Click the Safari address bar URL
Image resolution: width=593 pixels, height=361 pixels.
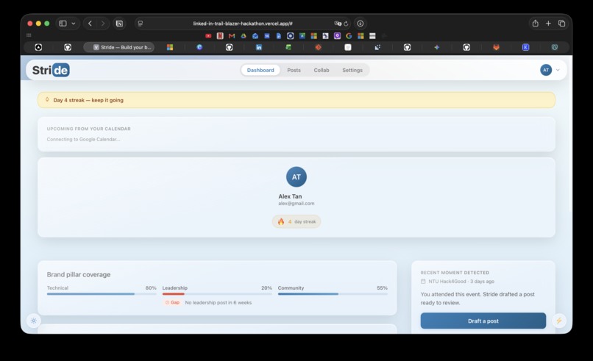tap(243, 24)
